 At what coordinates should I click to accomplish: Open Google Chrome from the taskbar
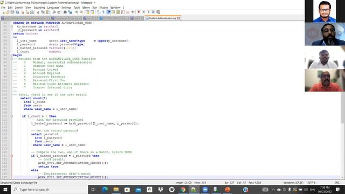(183, 189)
